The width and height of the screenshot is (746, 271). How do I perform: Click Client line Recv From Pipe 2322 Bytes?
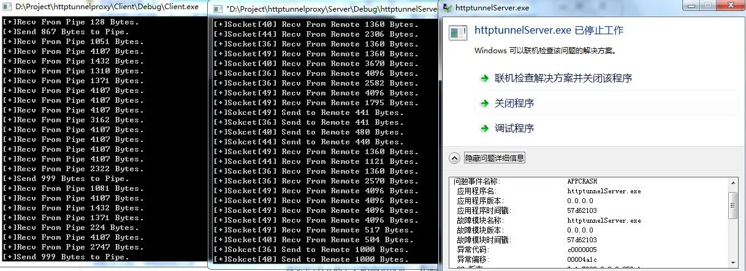click(74, 169)
